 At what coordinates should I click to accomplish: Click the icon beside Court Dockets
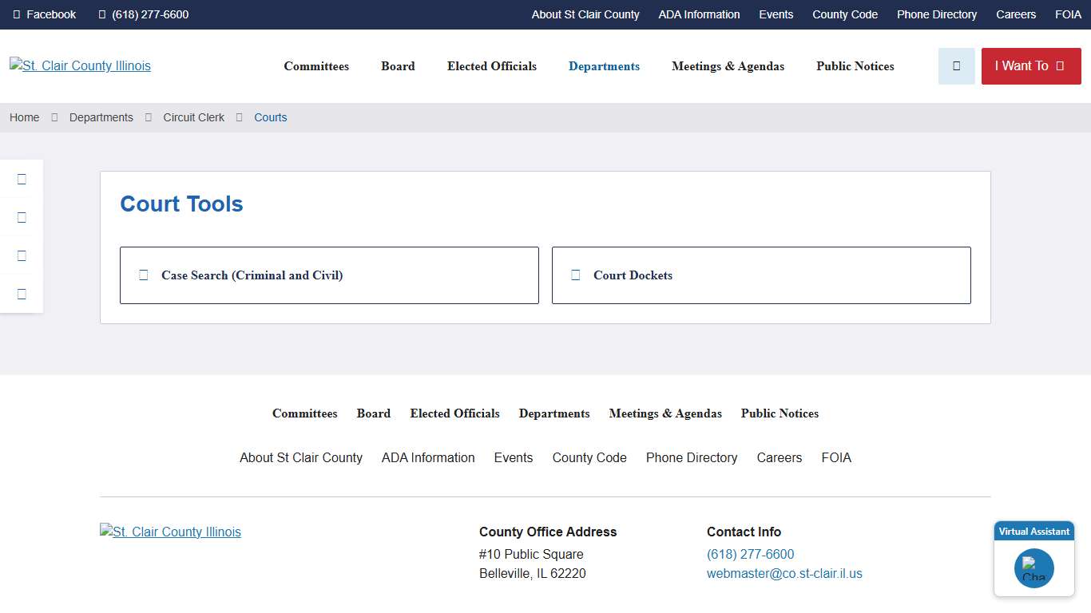[x=576, y=275]
